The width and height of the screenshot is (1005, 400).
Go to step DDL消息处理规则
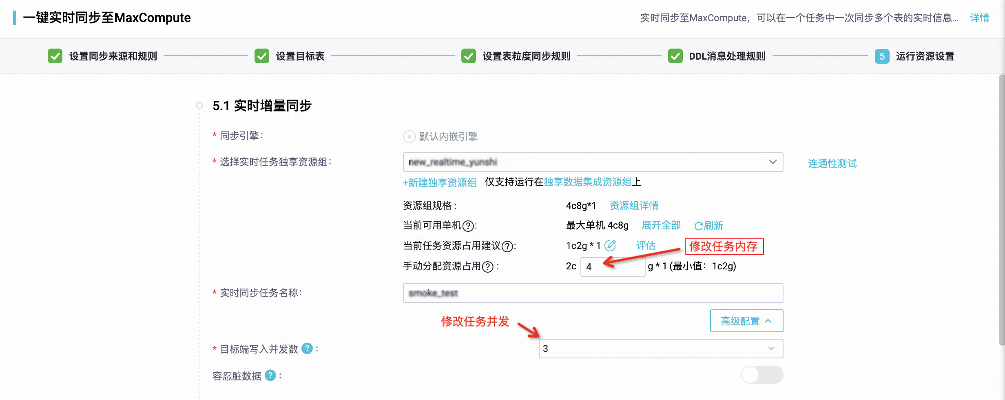(727, 56)
